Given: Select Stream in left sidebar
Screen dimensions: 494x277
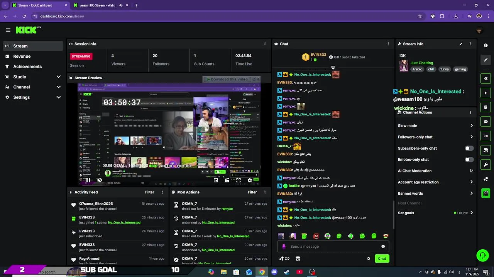Looking at the screenshot, I should pos(32,46).
